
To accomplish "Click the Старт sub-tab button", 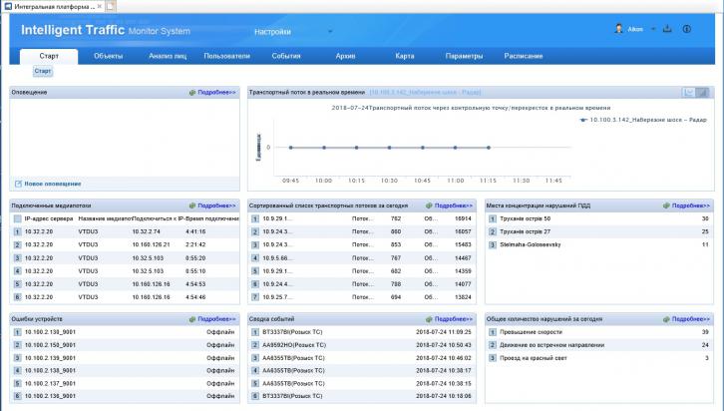I will (x=43, y=72).
